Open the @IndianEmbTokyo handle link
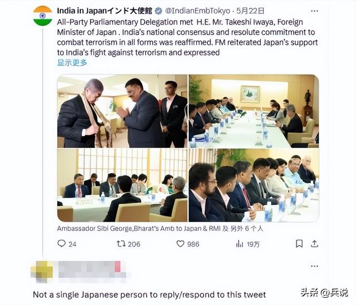The height and width of the screenshot is (305, 356). click(197, 11)
